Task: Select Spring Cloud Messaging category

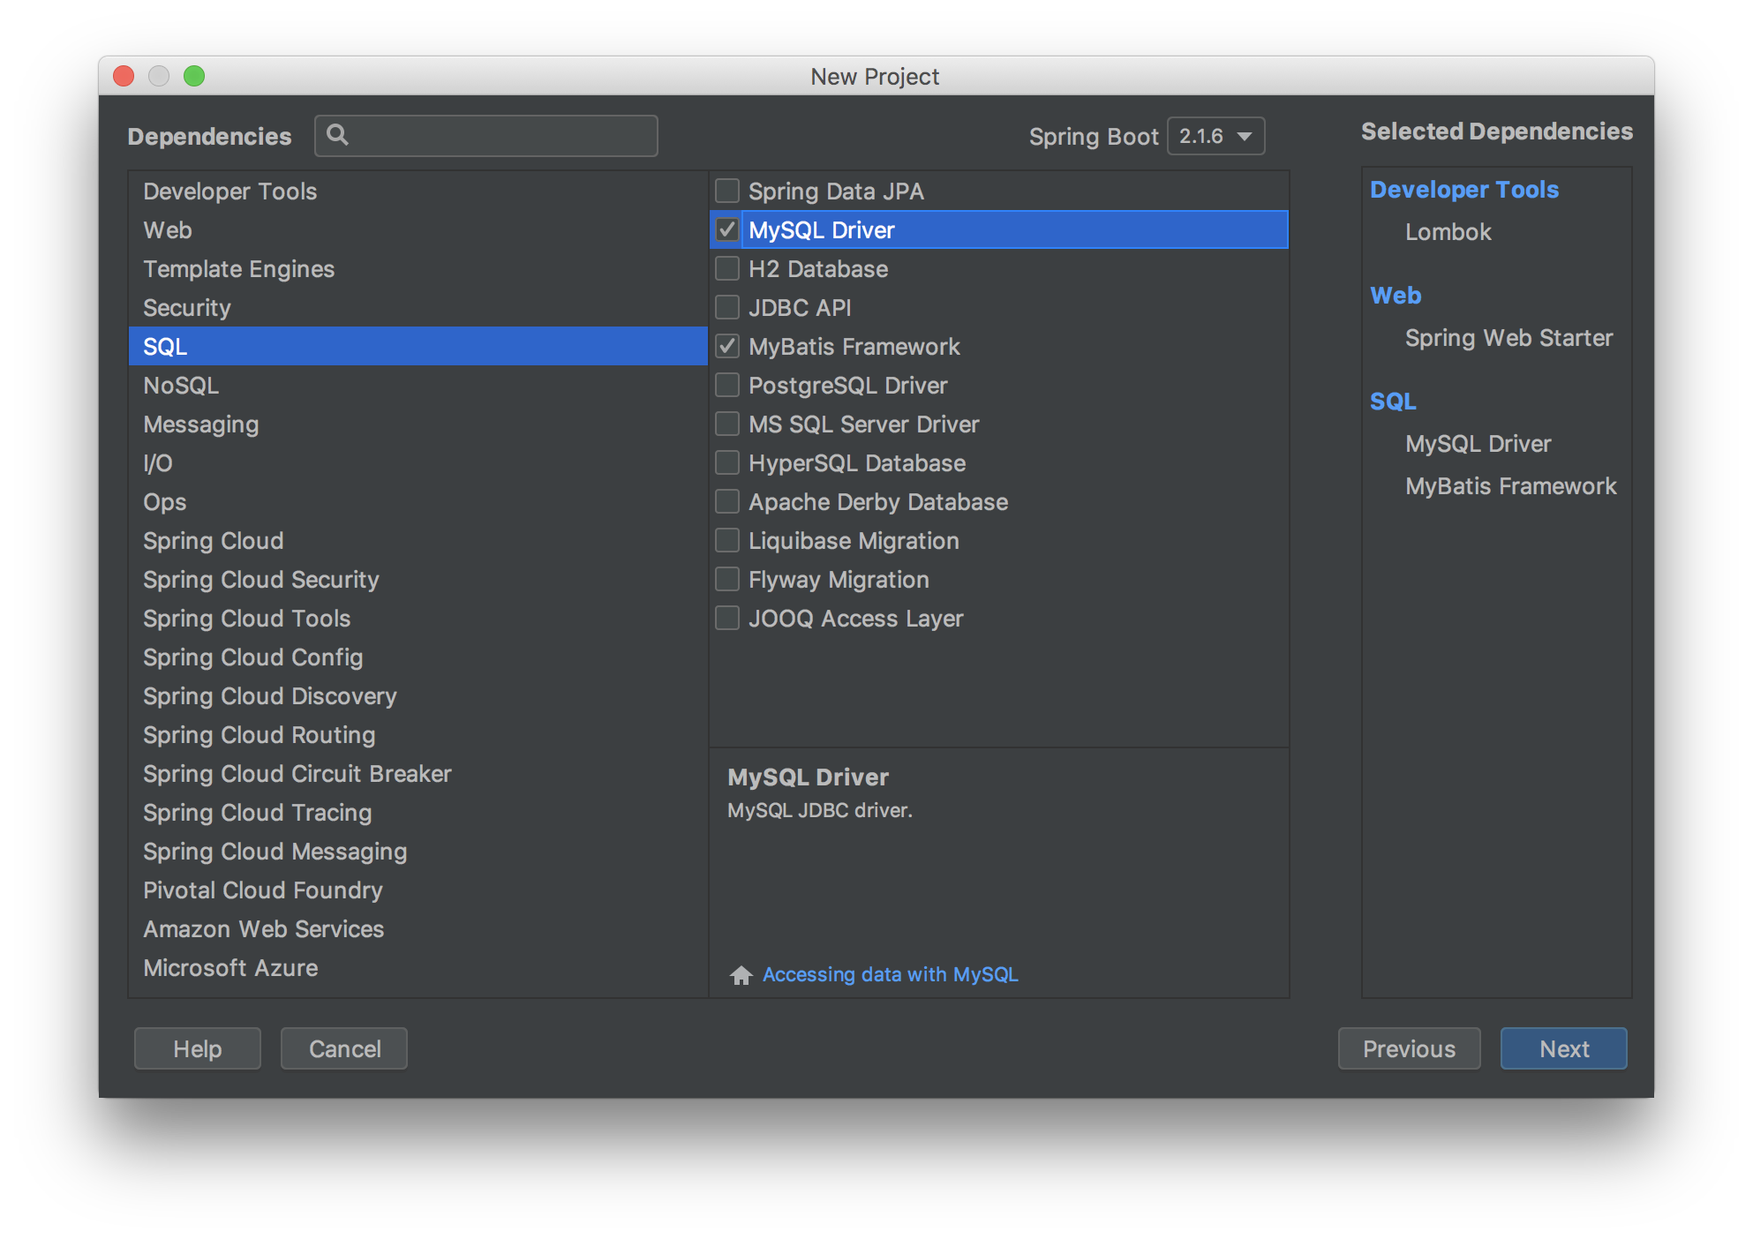Action: pos(418,851)
